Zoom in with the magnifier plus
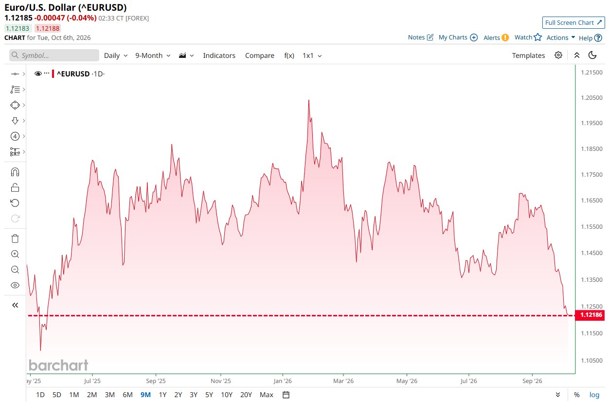The width and height of the screenshot is (609, 402). tap(15, 254)
